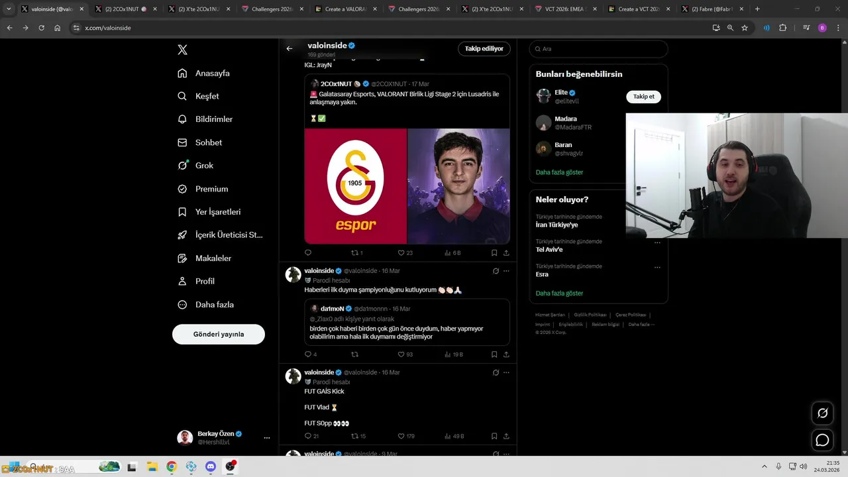Expand Daha fazla sidebar menu
848x477 pixels.
[x=206, y=305]
